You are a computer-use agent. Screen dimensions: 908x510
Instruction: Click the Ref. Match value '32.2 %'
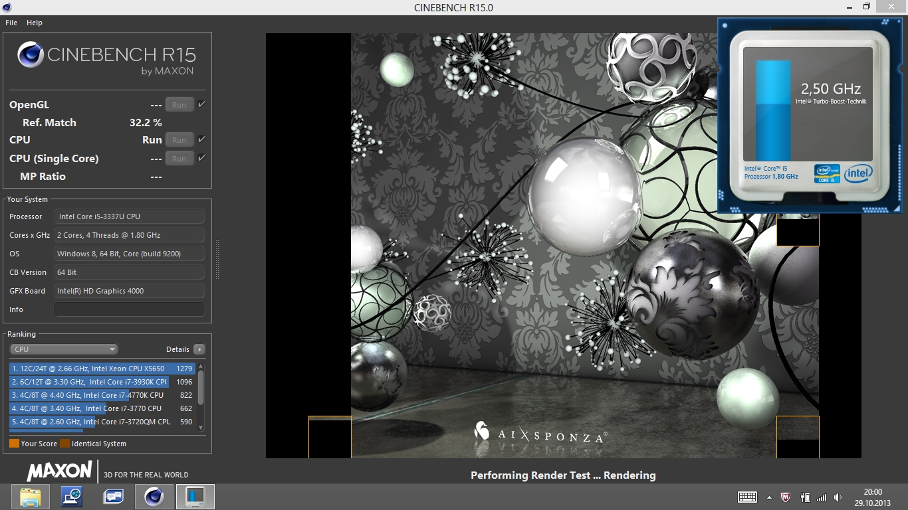pyautogui.click(x=146, y=123)
